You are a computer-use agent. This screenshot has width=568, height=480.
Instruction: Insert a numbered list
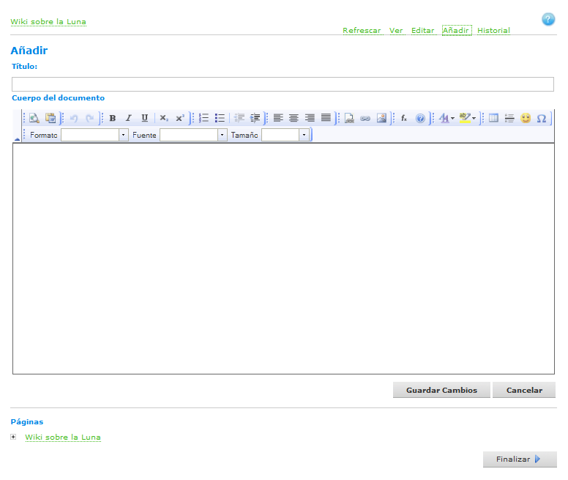click(204, 118)
